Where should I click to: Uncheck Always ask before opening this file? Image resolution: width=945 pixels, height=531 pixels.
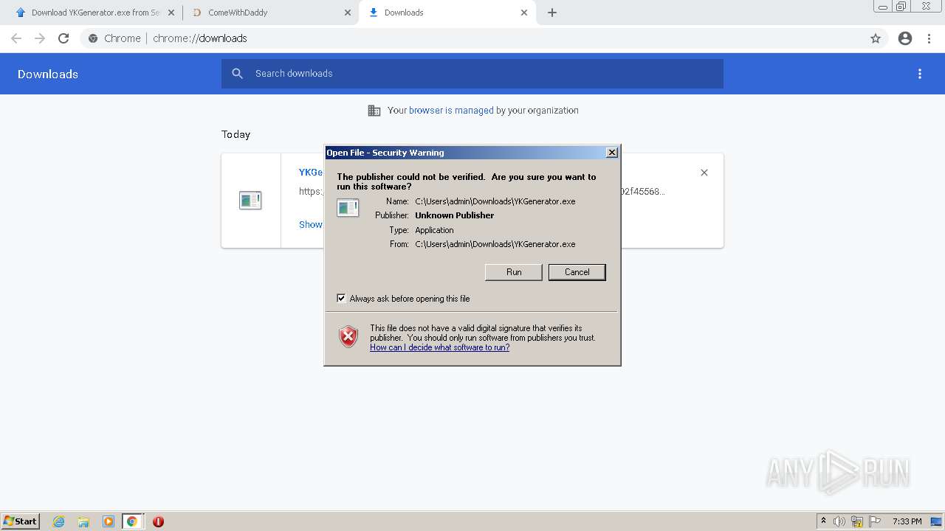coord(341,299)
